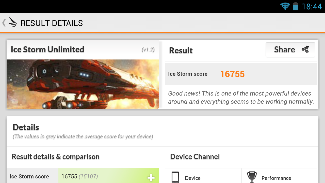This screenshot has height=183, width=325.
Task: Select the Ice Storm score 16755 (15107) row
Action: tap(83, 176)
